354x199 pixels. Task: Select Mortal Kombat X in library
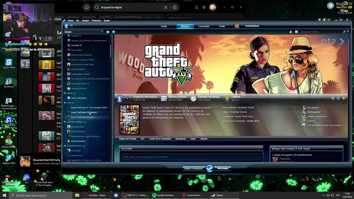[78, 141]
